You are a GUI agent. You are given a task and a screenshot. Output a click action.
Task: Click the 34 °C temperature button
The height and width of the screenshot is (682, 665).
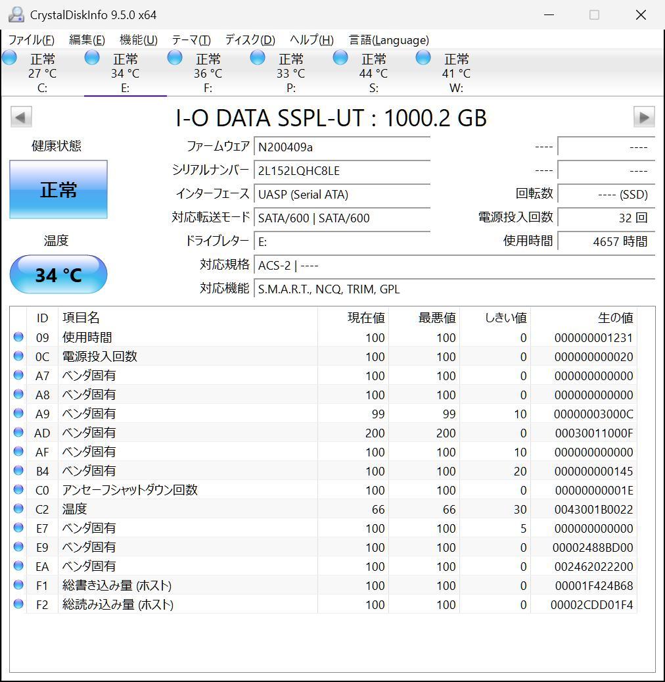coord(58,274)
